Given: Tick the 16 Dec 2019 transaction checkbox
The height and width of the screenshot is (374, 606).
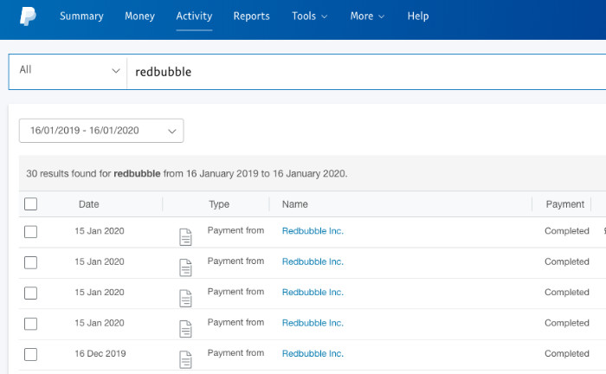Looking at the screenshot, I should [x=31, y=354].
